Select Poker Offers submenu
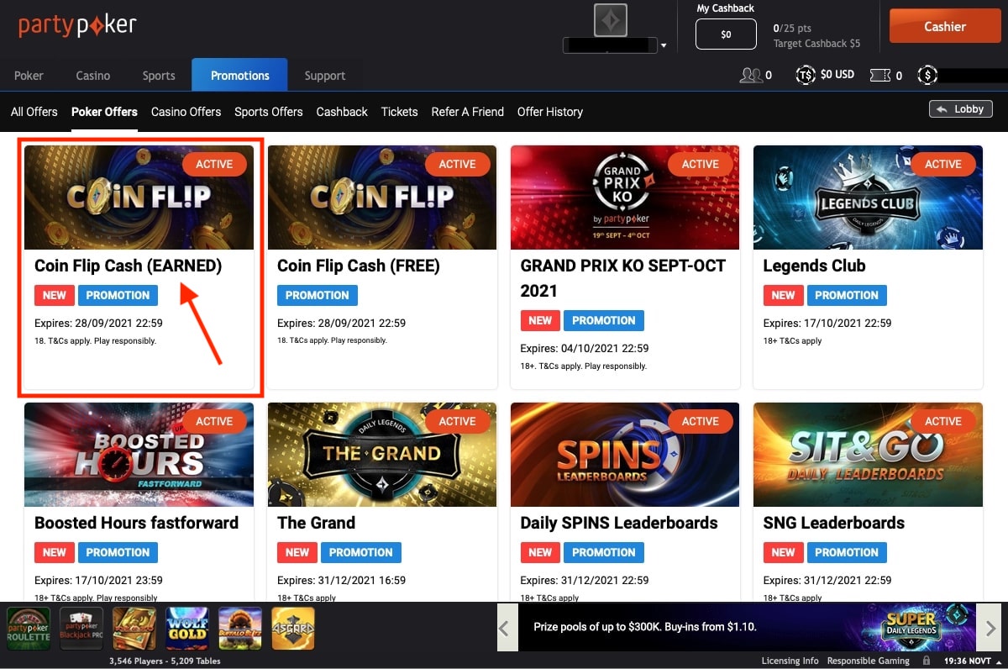This screenshot has width=1008, height=669. [x=104, y=112]
